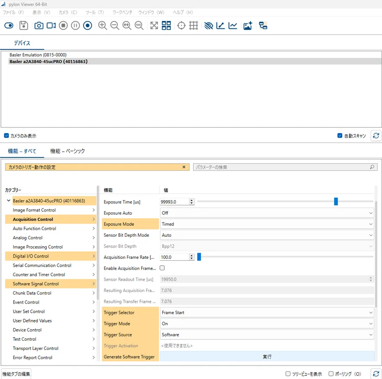382x379 pixels.
Task: Start continuous shot with video camera icon
Action: [51, 26]
